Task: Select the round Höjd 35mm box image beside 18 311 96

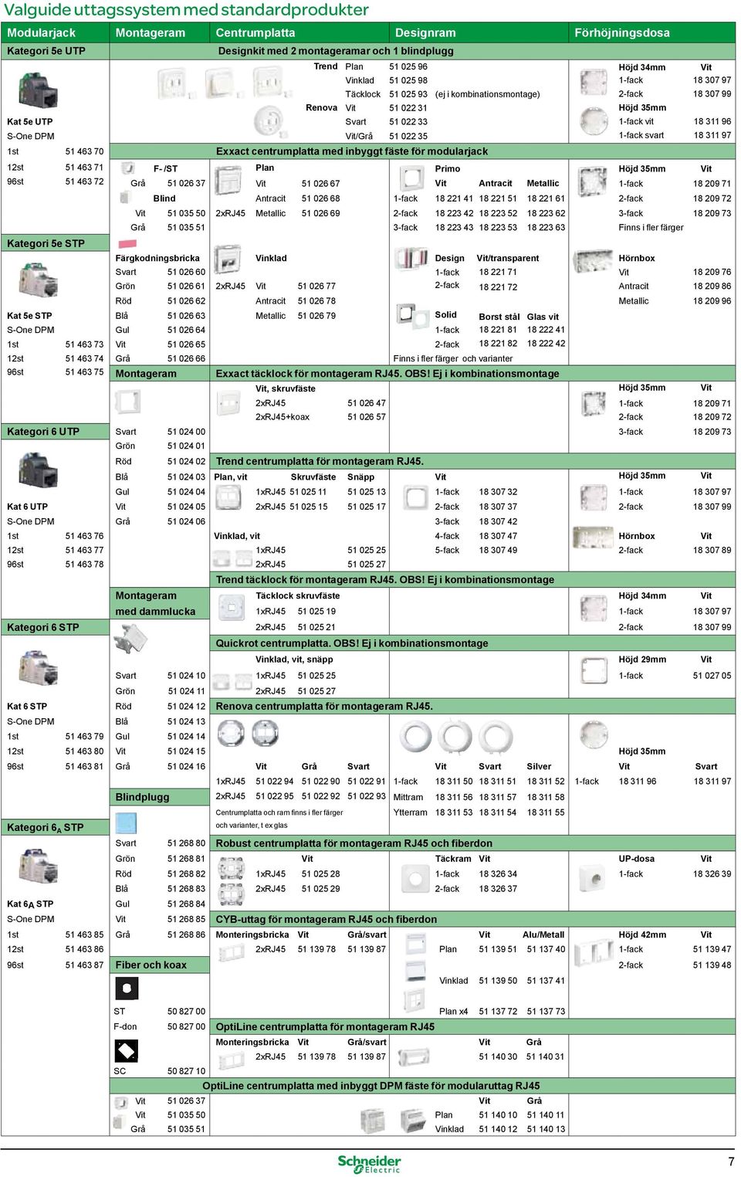Action: [594, 121]
